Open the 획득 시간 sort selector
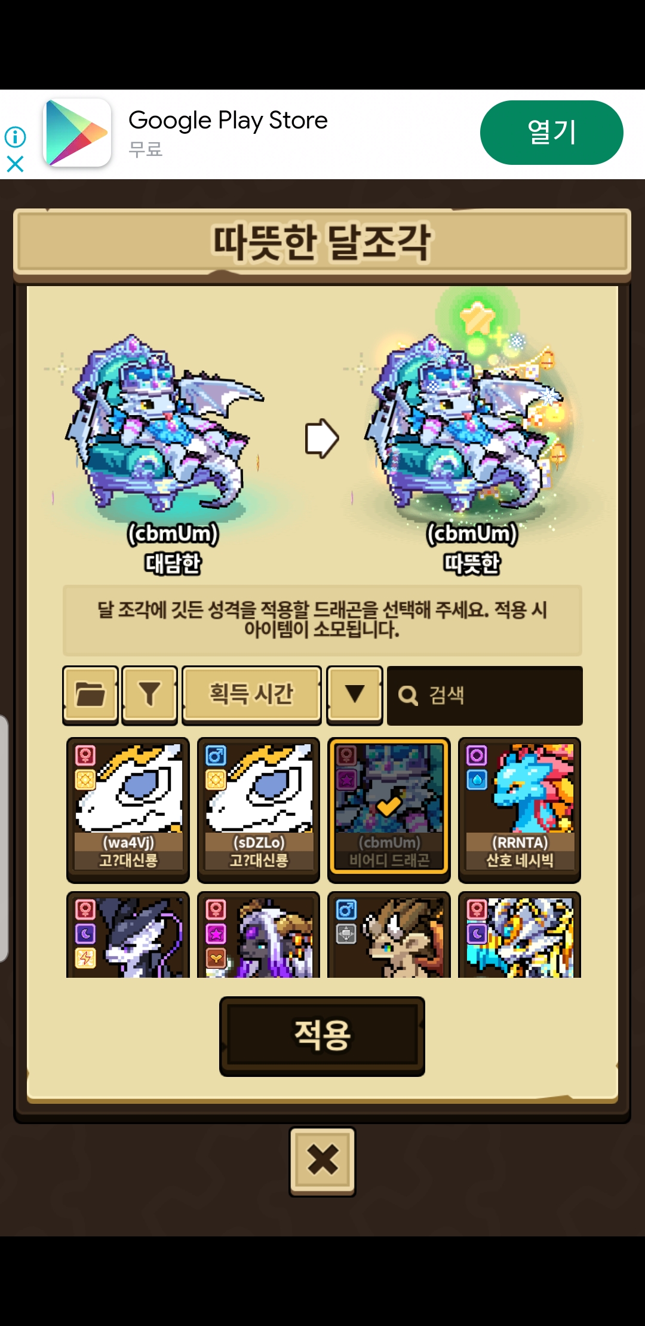The height and width of the screenshot is (1326, 645). [x=251, y=695]
